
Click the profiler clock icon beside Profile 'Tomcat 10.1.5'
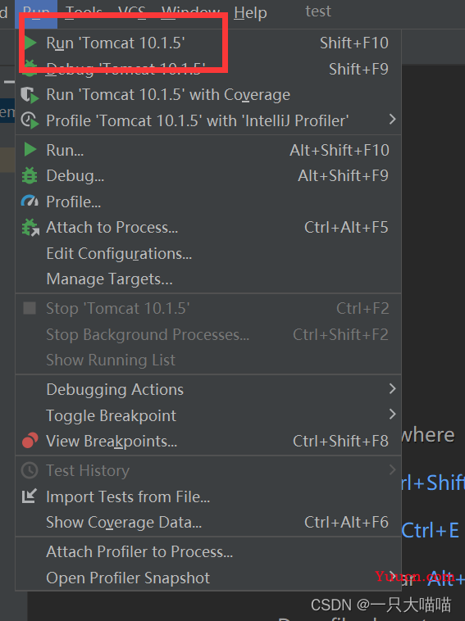[x=30, y=120]
